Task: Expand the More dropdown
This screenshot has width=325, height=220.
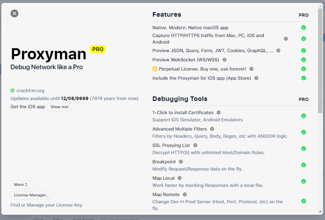Action: pos(21,185)
